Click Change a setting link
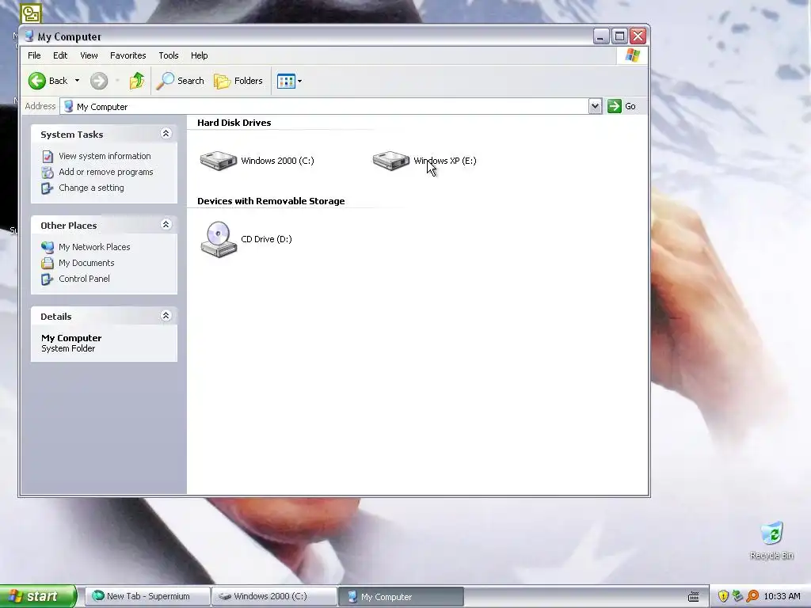811x608 pixels. tap(92, 188)
